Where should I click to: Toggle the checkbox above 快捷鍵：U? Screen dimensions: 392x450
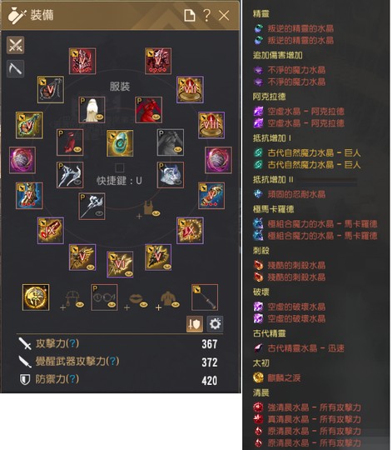[120, 167]
